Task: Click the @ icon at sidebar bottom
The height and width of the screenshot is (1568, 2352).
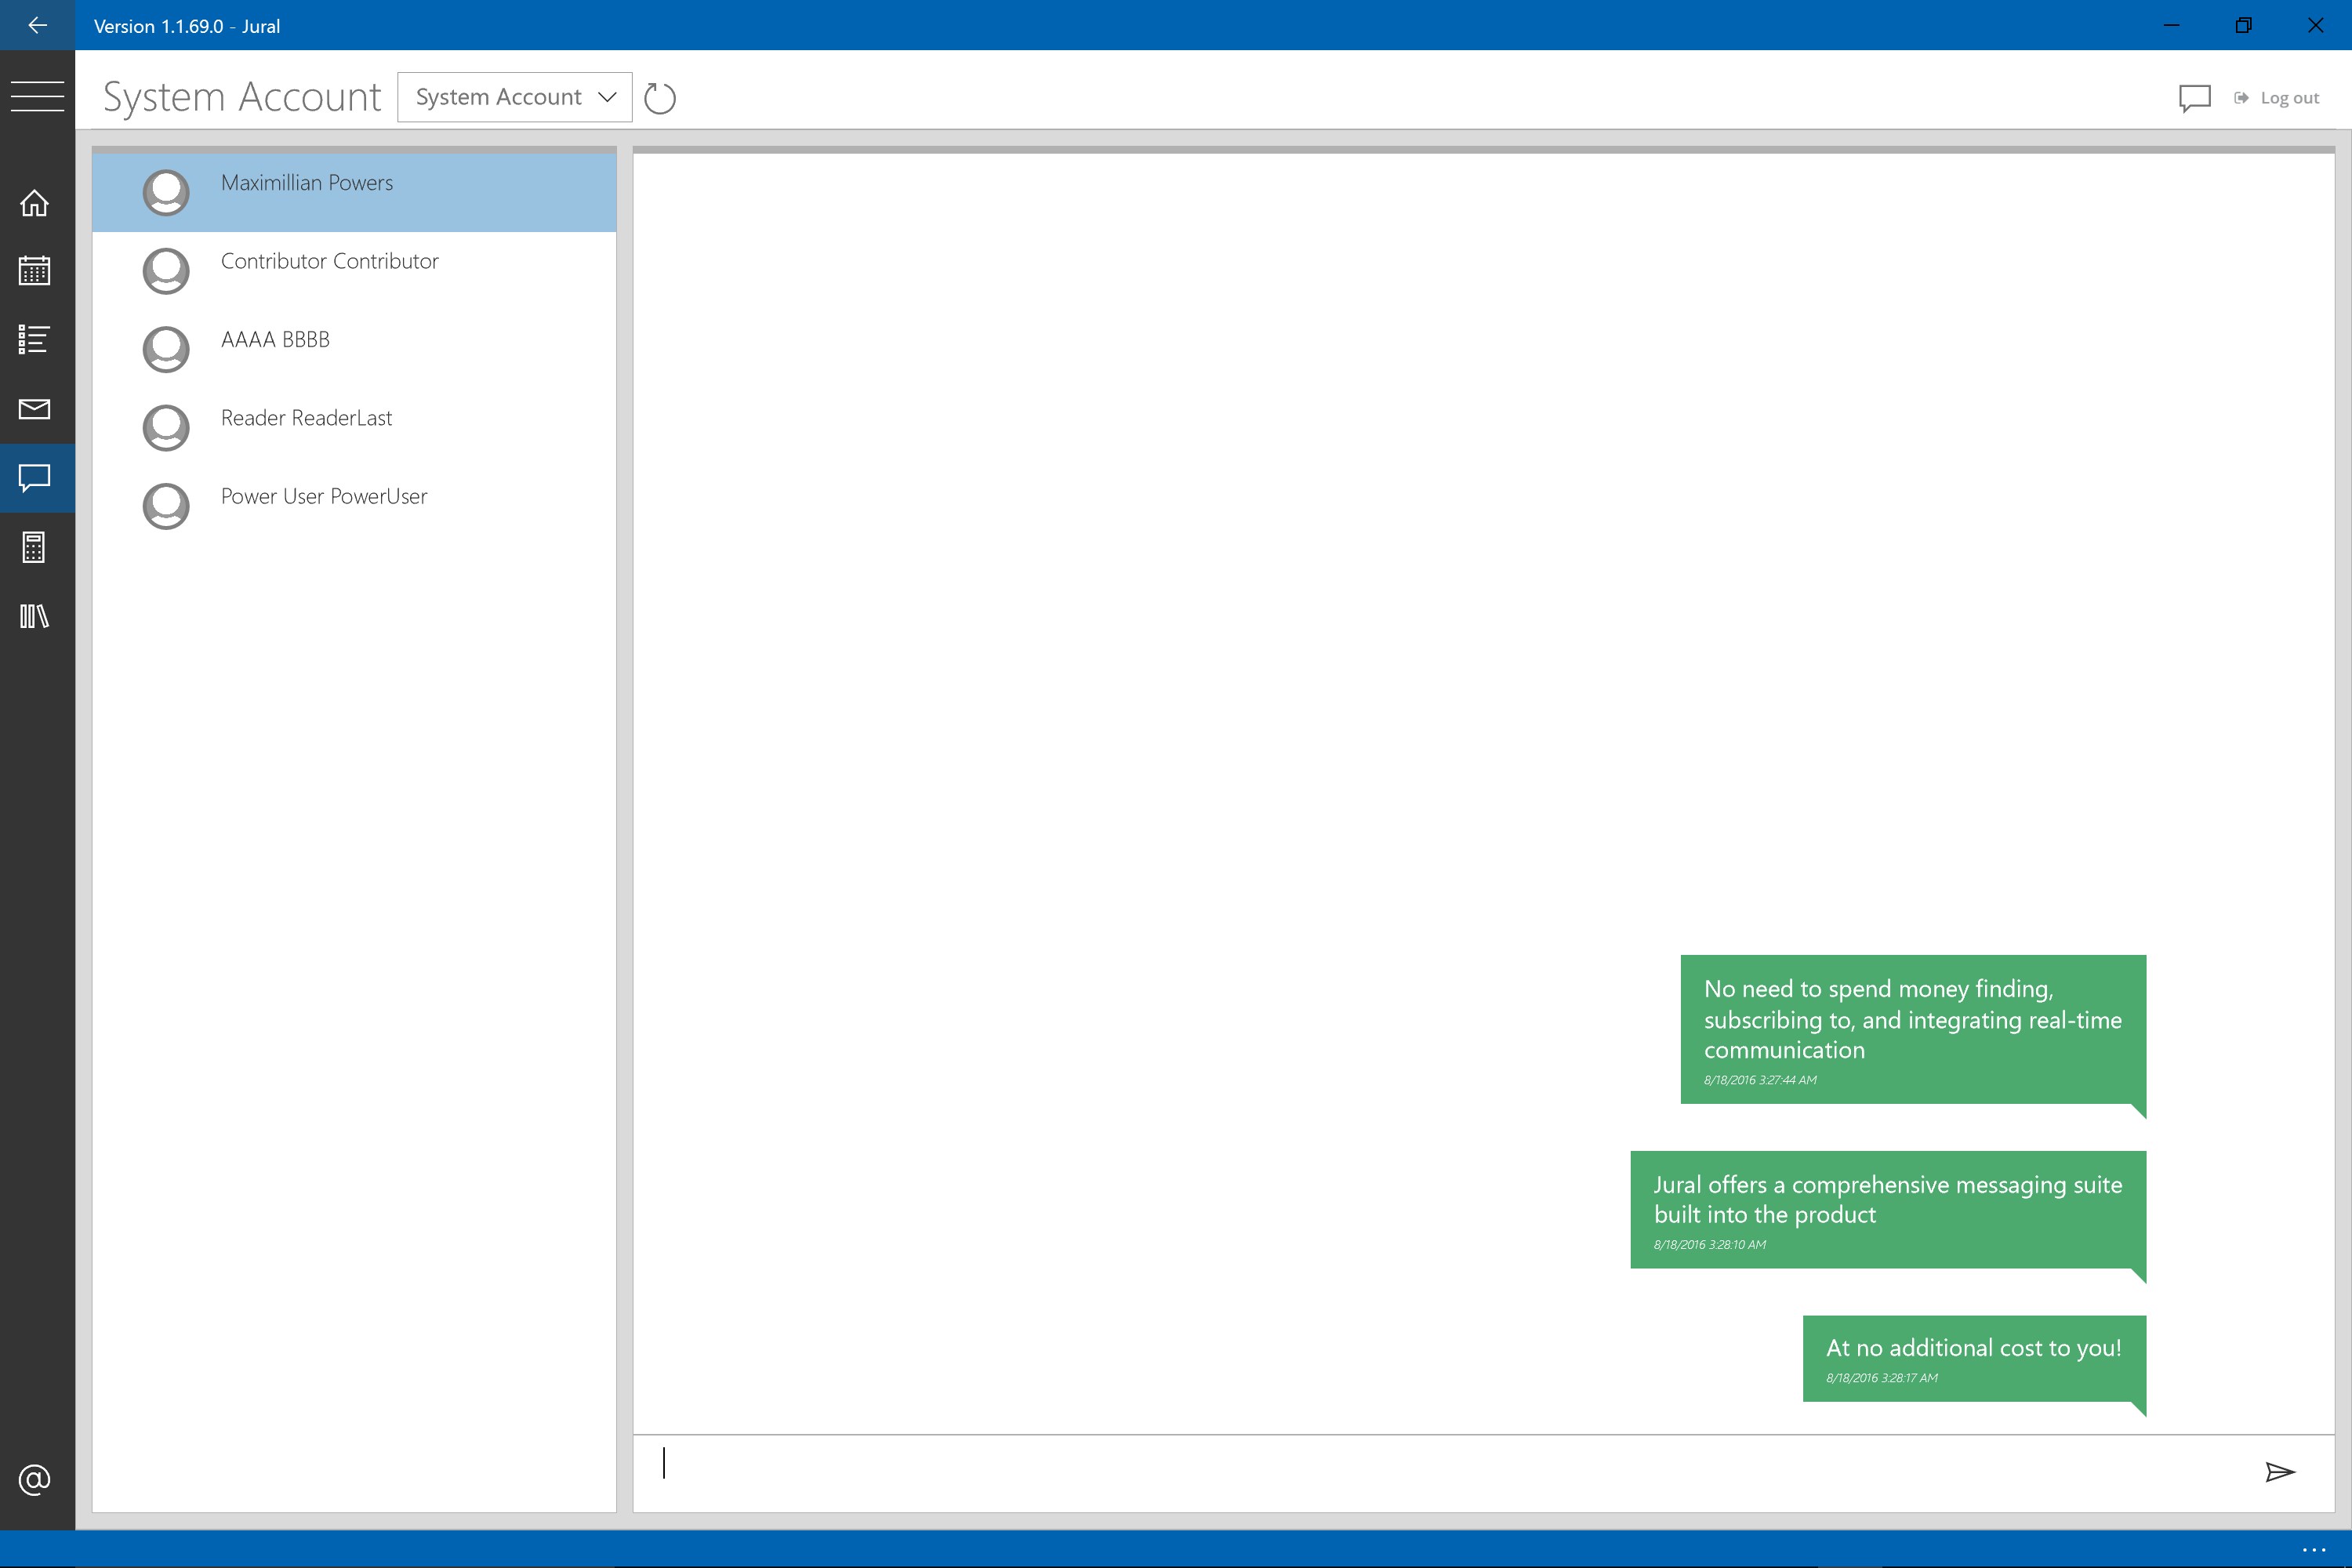Action: [35, 1479]
